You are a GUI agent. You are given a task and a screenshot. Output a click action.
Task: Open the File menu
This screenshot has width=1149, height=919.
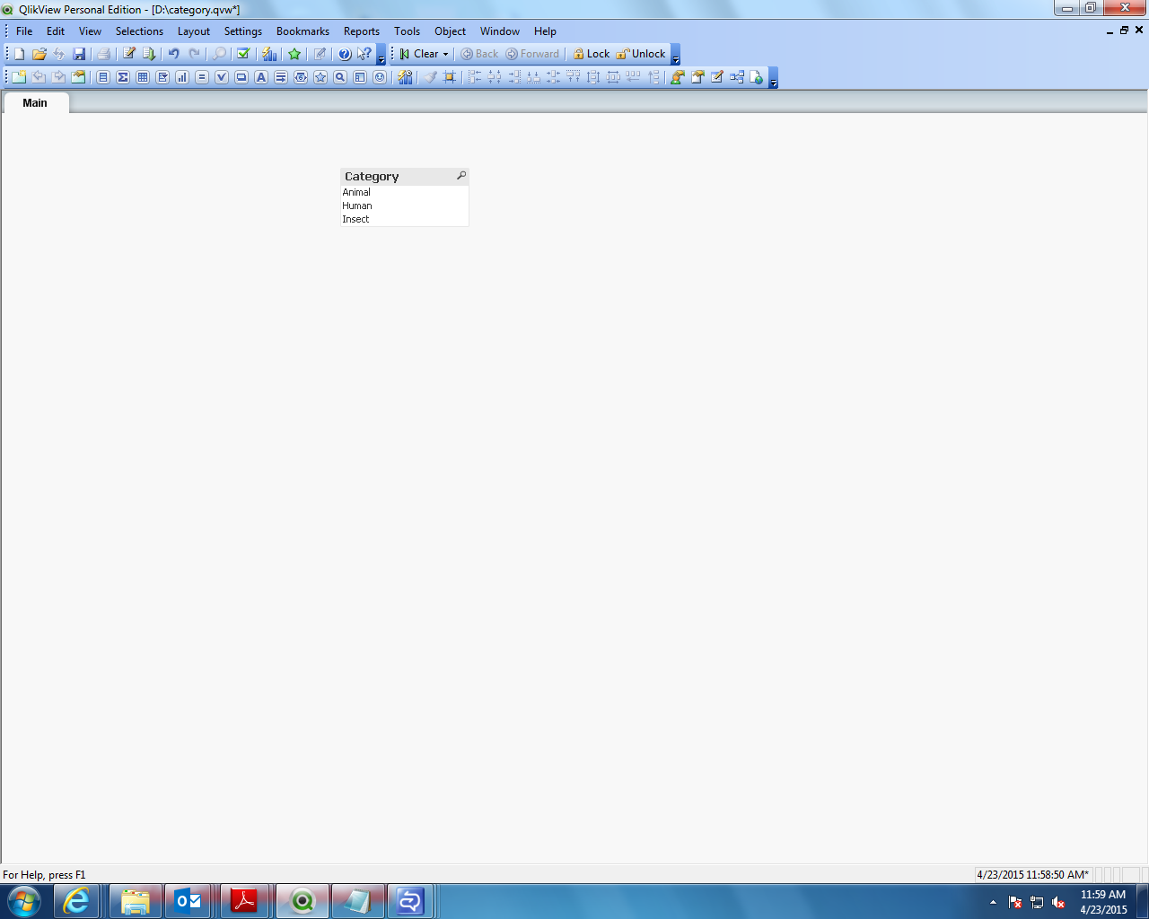[x=24, y=31]
